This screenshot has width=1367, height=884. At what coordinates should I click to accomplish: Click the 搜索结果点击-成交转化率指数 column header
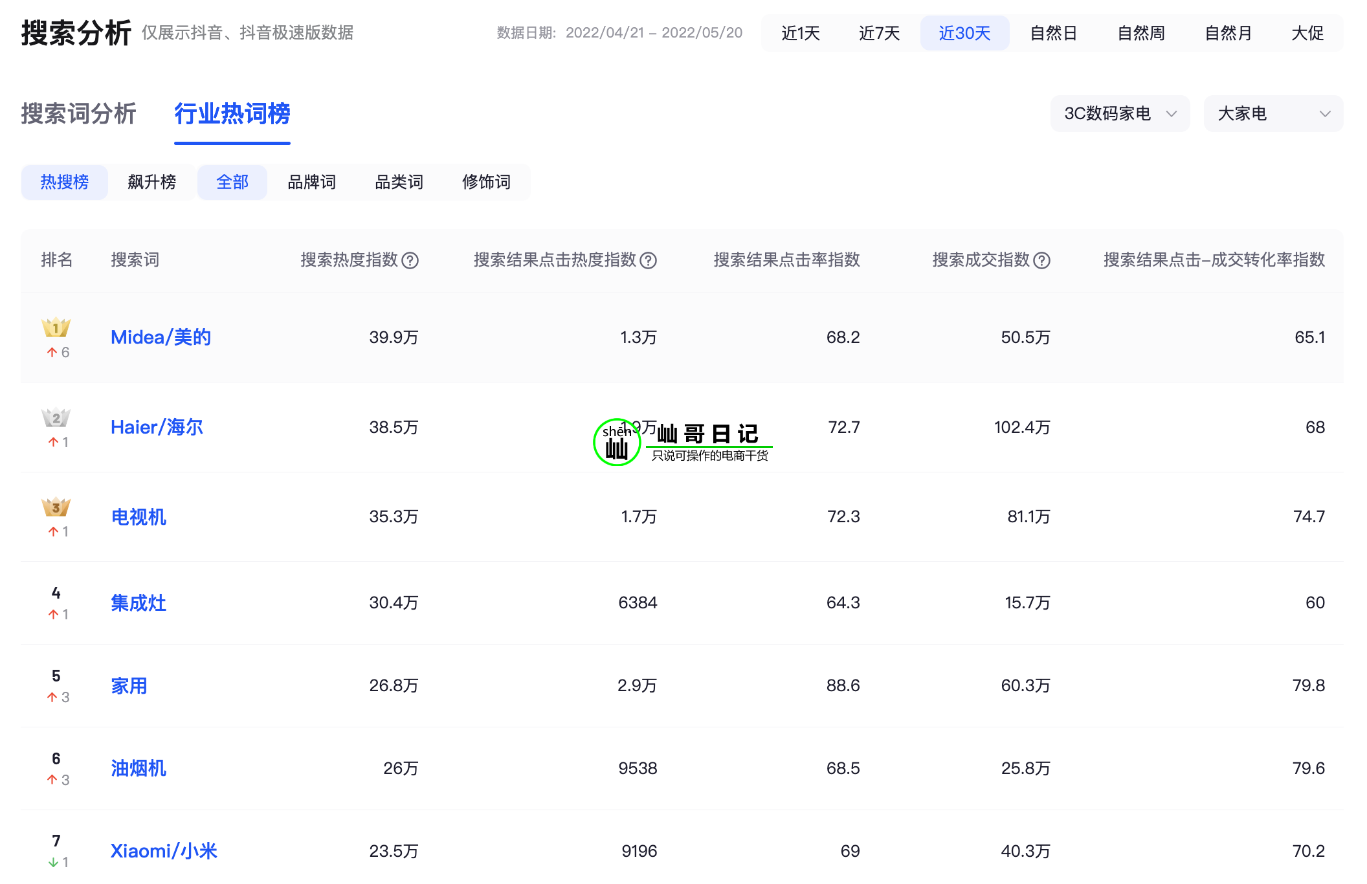1214,260
